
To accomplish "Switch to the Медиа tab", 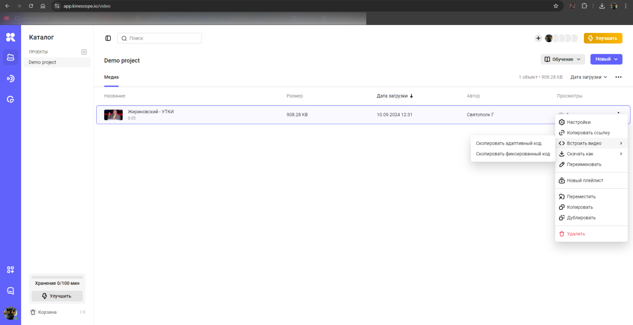I will click(x=111, y=77).
